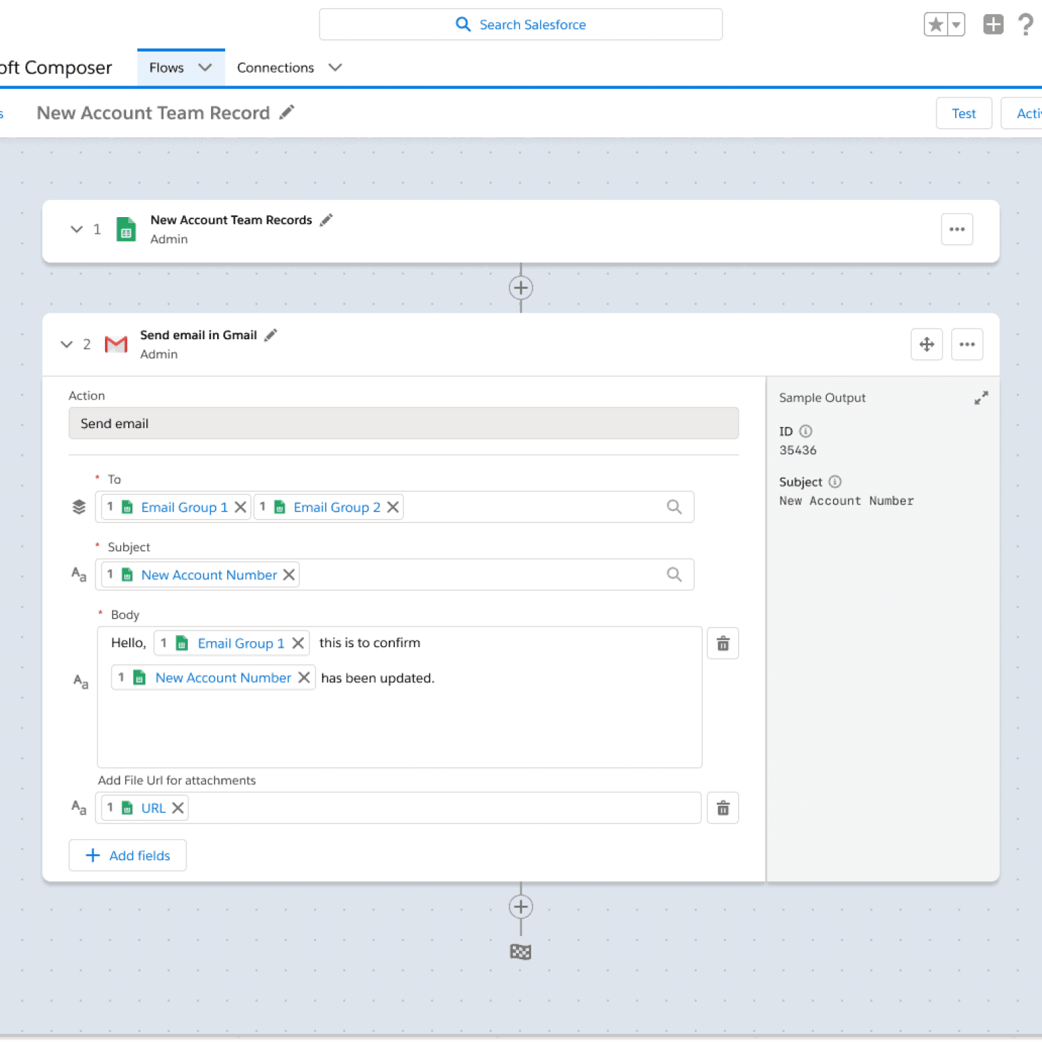Click the search icon in the To field
Image resolution: width=1042 pixels, height=1042 pixels.
[x=674, y=507]
